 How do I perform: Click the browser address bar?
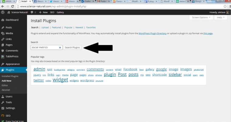click(x=119, y=6)
